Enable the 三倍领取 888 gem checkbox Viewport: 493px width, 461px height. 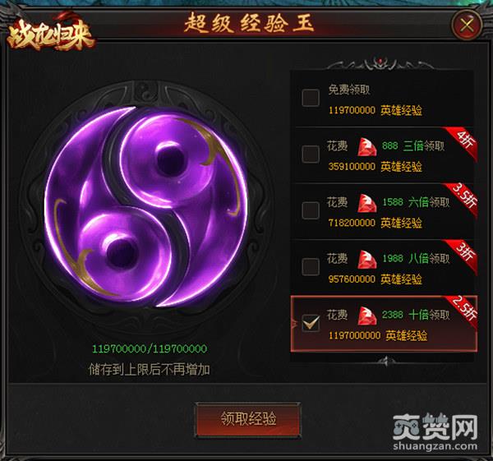(x=311, y=154)
